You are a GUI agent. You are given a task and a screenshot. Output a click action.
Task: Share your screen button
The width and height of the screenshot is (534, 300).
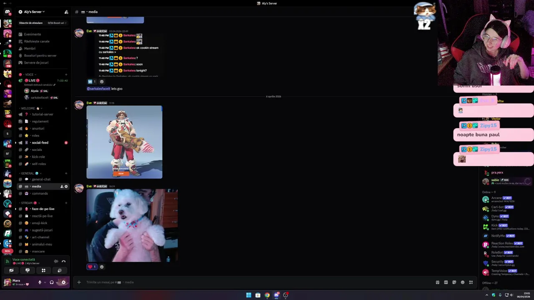(x=28, y=270)
